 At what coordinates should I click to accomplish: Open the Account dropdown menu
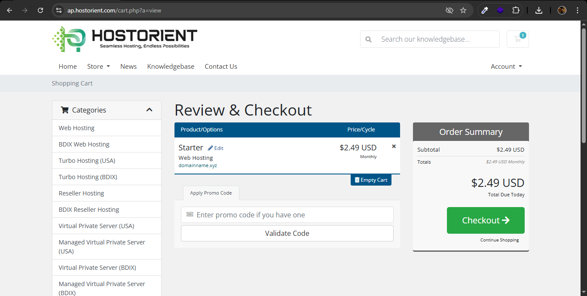[506, 67]
